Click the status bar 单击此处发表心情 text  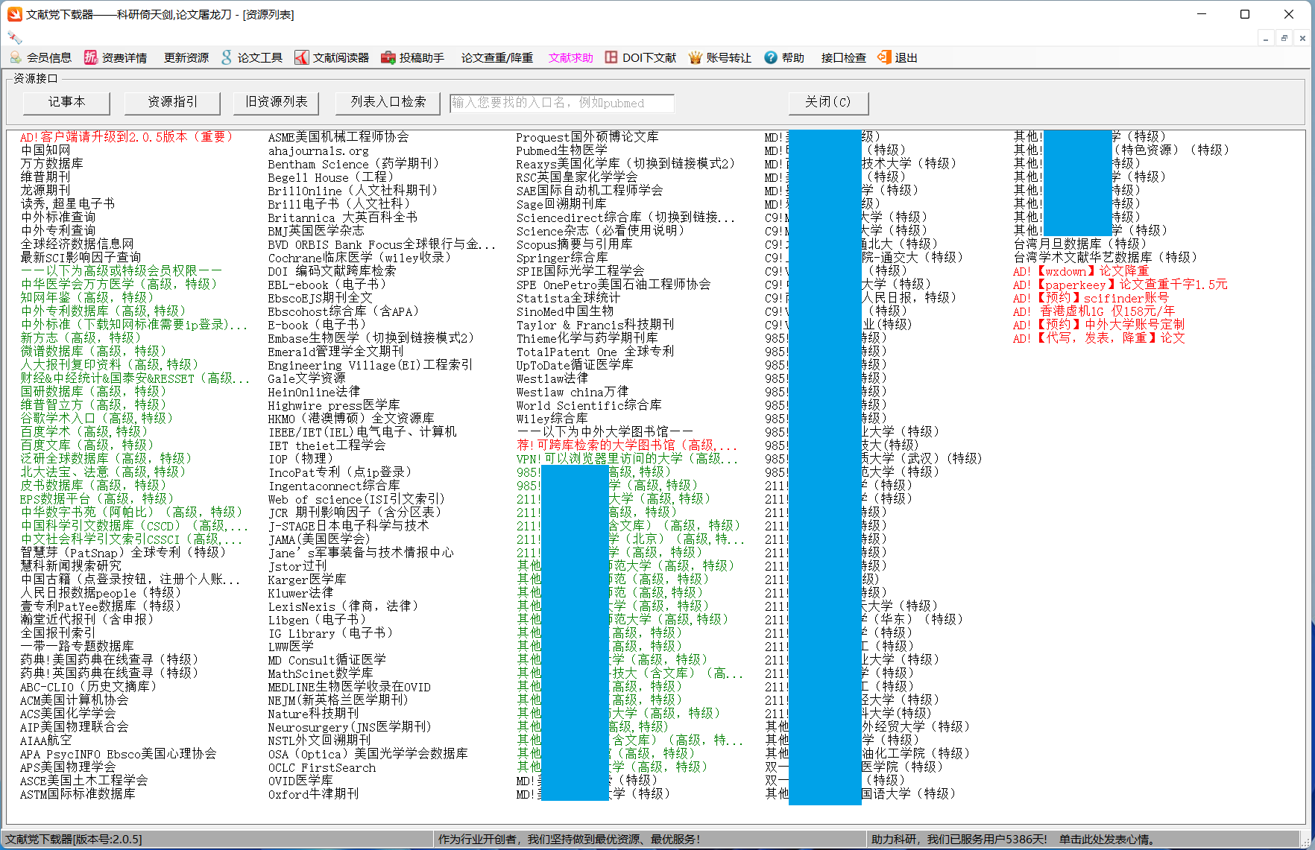pyautogui.click(x=1106, y=840)
